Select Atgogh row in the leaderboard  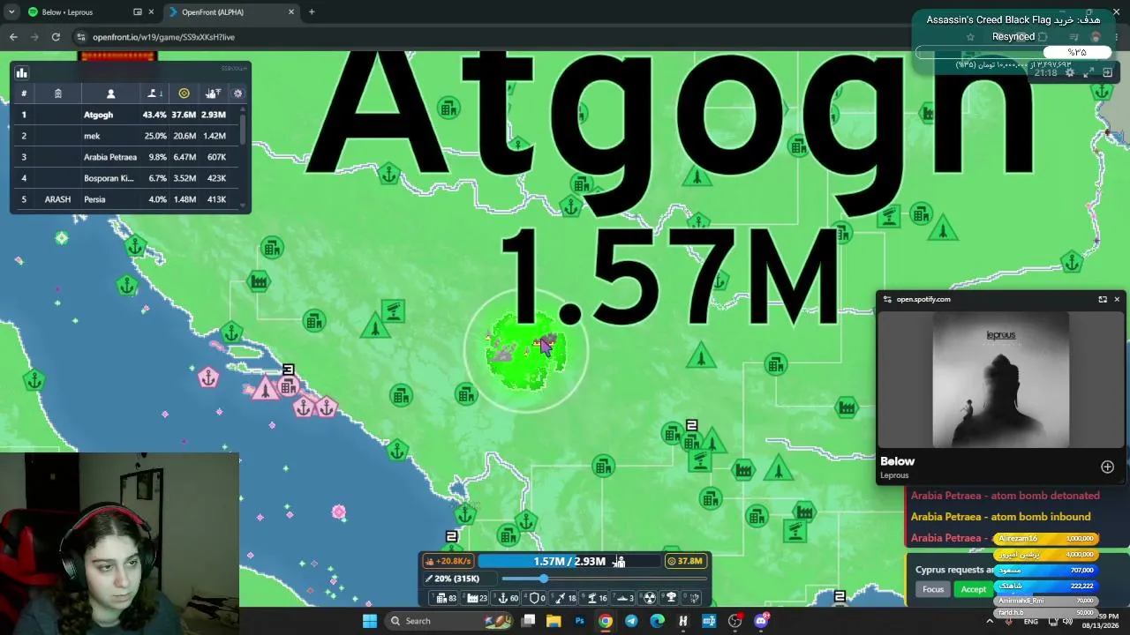[x=128, y=115]
